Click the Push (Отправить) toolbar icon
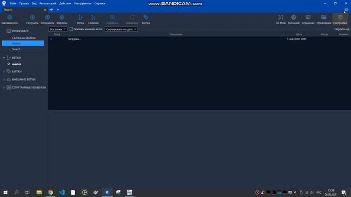351x197 pixels. (x=48, y=20)
